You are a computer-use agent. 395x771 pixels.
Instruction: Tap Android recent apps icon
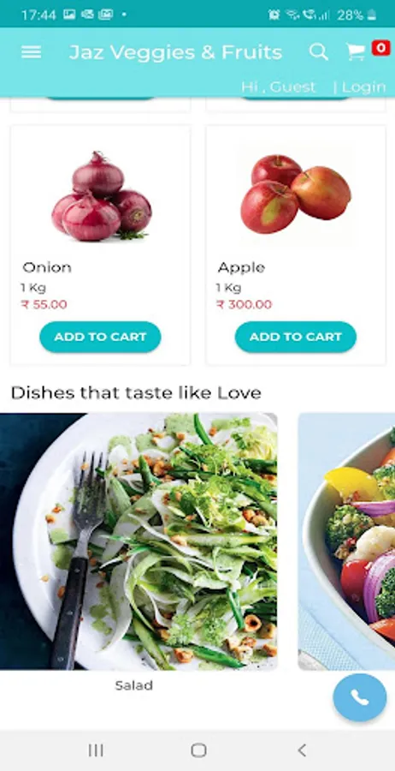[96, 750]
